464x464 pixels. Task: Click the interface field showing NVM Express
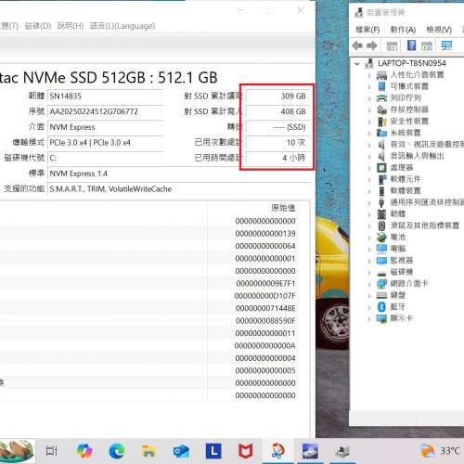(106, 127)
